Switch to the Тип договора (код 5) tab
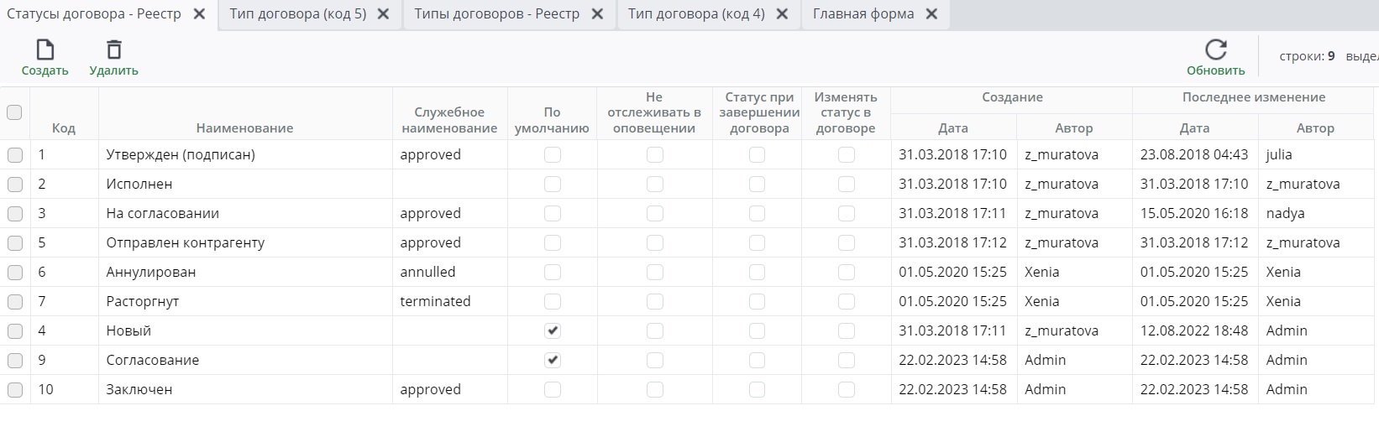The height and width of the screenshot is (437, 1379). 297,14
